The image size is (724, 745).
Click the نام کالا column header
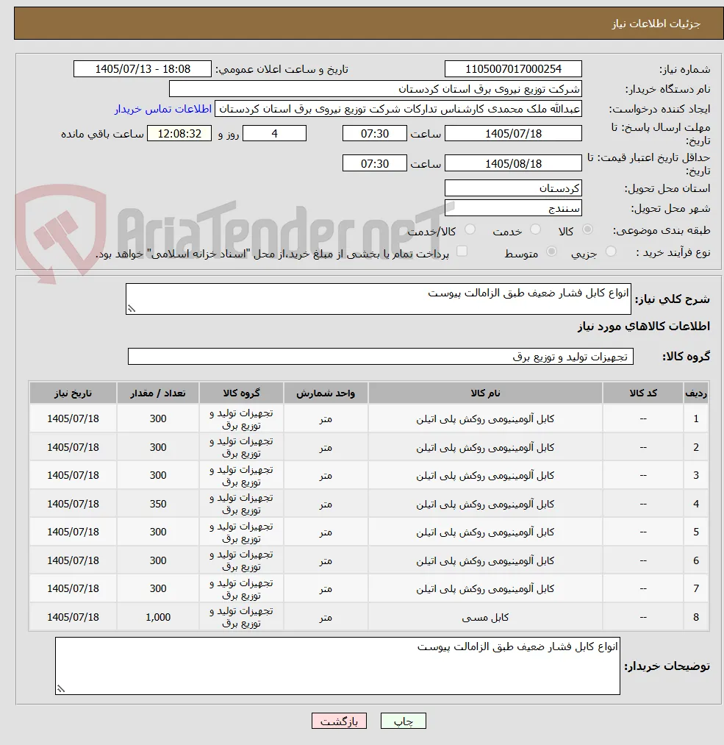[x=485, y=393]
